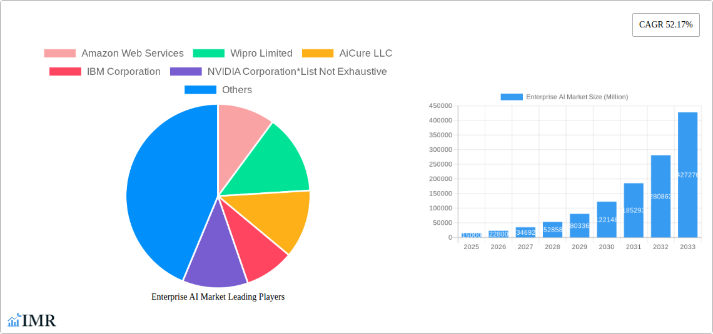713x334 pixels.
Task: Click the CAGR 52.17% box
Action: (x=665, y=25)
